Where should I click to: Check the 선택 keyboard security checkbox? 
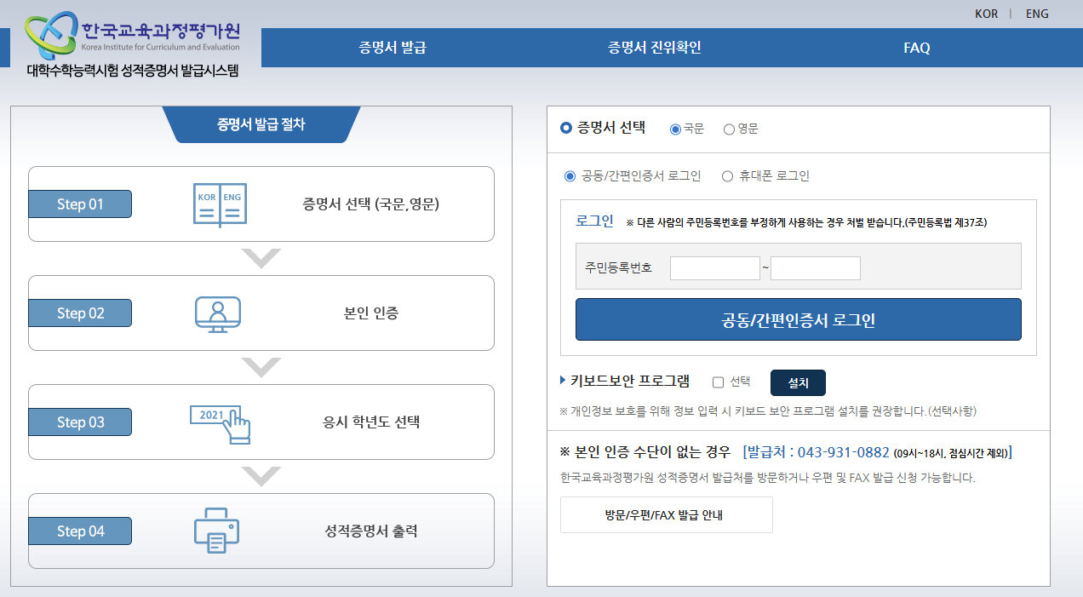click(718, 382)
